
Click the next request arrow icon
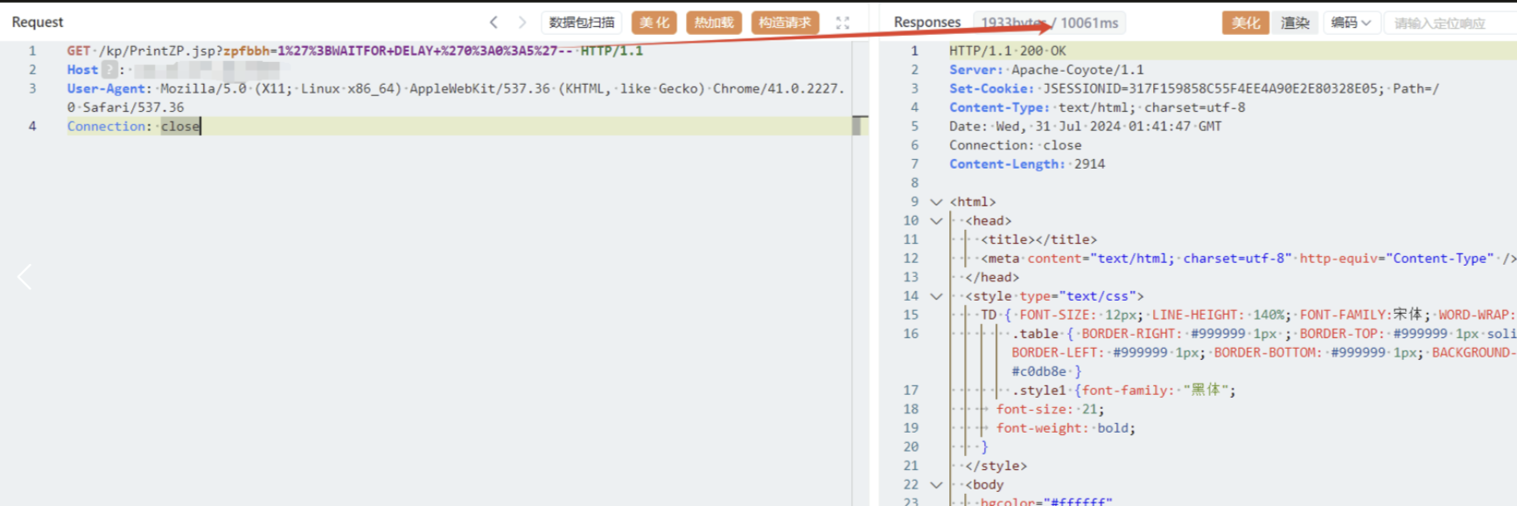point(522,23)
